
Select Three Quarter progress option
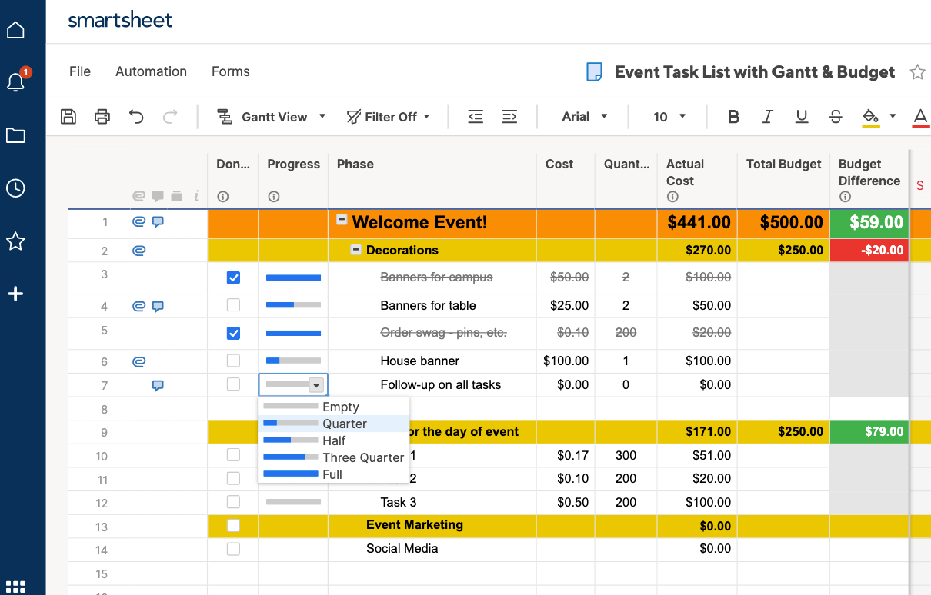pyautogui.click(x=333, y=457)
